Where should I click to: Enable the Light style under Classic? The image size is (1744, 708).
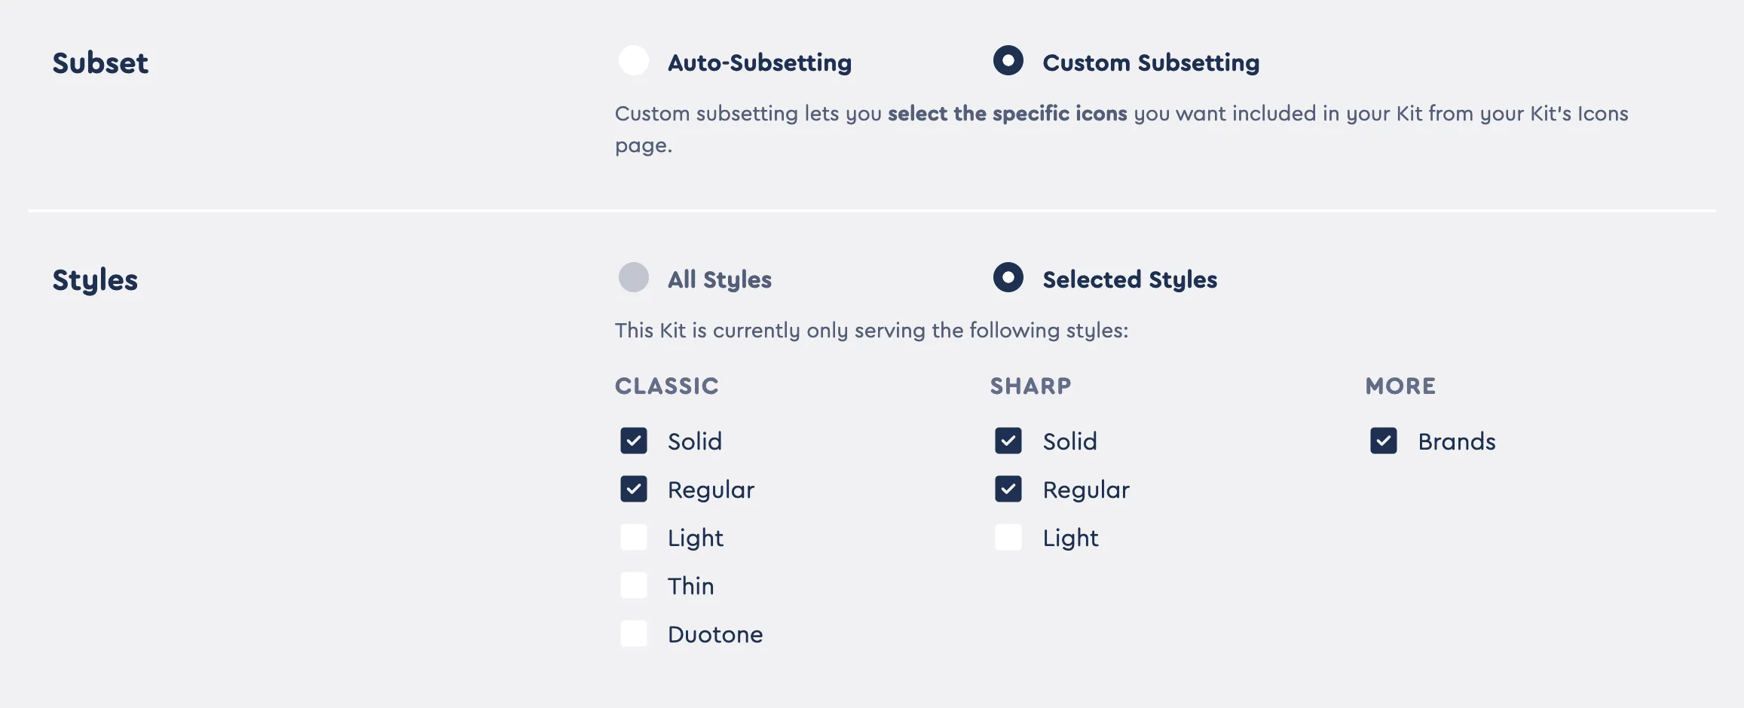pos(634,537)
